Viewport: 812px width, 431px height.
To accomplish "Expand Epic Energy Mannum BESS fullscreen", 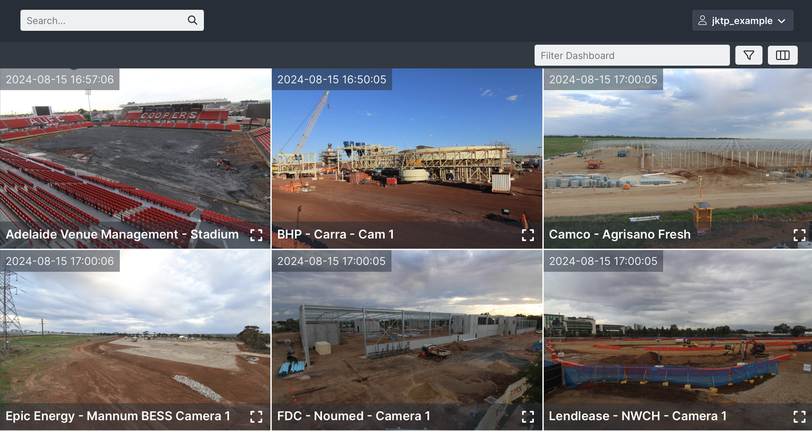I will coord(256,416).
